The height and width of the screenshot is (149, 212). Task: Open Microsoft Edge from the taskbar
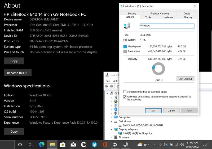click(x=42, y=145)
